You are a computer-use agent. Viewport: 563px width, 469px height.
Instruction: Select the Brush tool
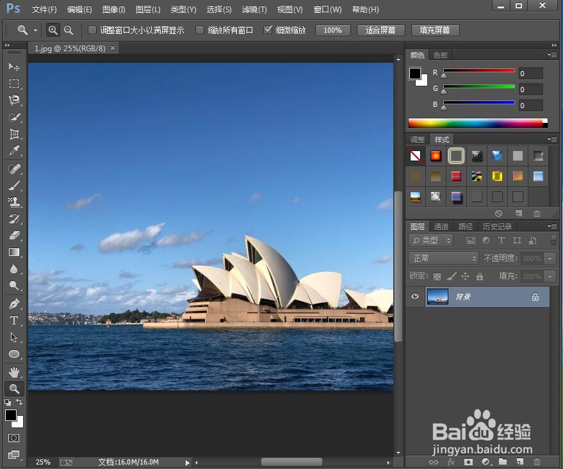click(14, 186)
